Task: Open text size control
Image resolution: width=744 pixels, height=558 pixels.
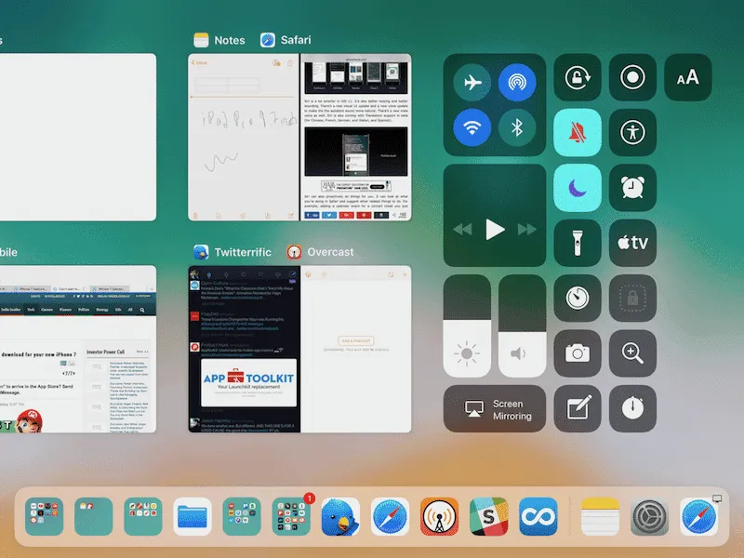Action: (687, 78)
